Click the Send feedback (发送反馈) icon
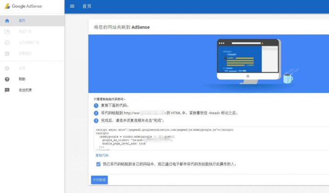Image resolution: width=329 pixels, height=193 pixels. [7, 90]
